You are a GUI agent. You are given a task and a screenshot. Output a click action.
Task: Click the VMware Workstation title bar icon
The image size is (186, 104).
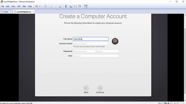click(2, 2)
